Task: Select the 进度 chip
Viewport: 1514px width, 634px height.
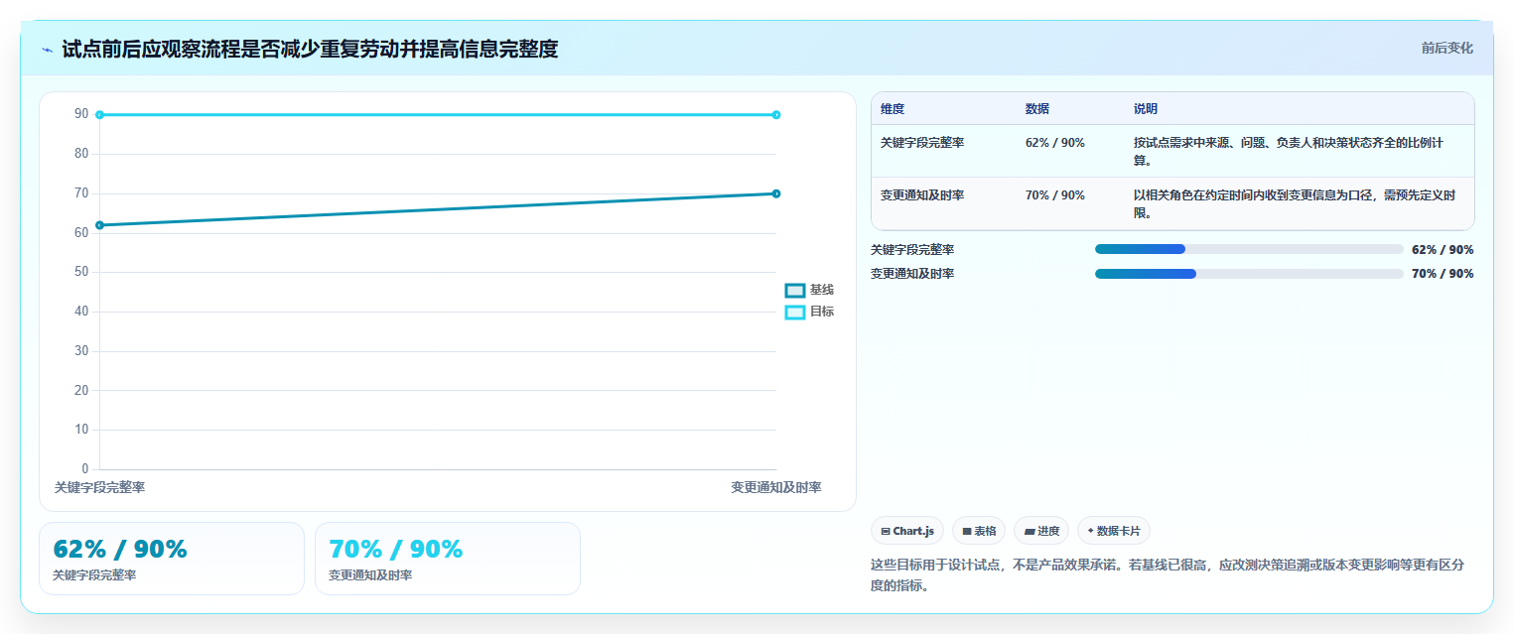Action: (x=1041, y=531)
